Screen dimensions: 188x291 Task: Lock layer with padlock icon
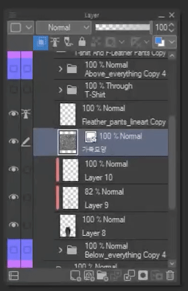click(x=82, y=42)
